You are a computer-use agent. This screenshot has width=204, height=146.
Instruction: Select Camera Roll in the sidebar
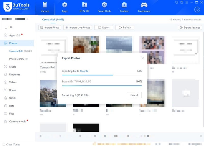(x=20, y=51)
